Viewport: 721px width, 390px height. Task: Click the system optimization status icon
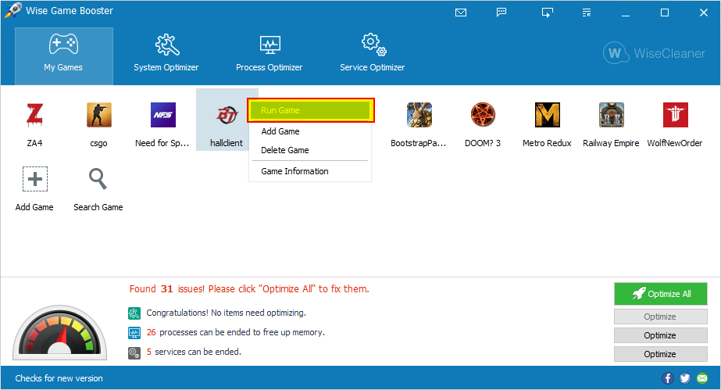coord(134,313)
